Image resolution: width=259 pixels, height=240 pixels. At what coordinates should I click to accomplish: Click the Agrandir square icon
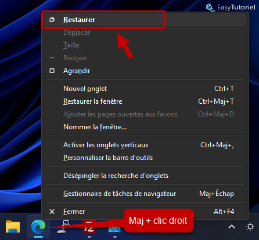52,71
